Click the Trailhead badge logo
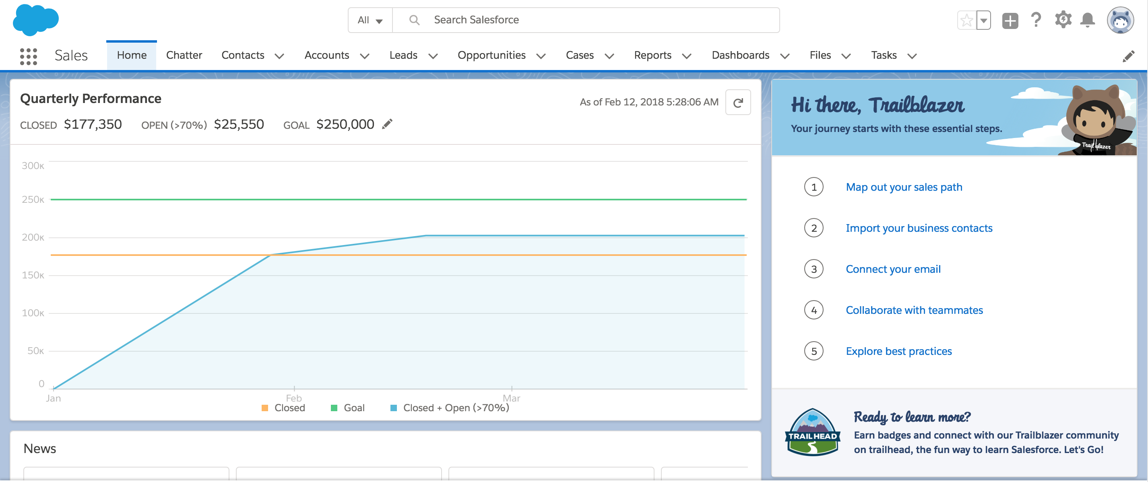Viewport: 1148px width, 482px height. tap(813, 432)
